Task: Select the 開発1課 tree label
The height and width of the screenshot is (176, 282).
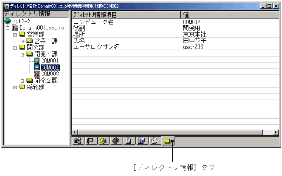Action: [x=46, y=54]
